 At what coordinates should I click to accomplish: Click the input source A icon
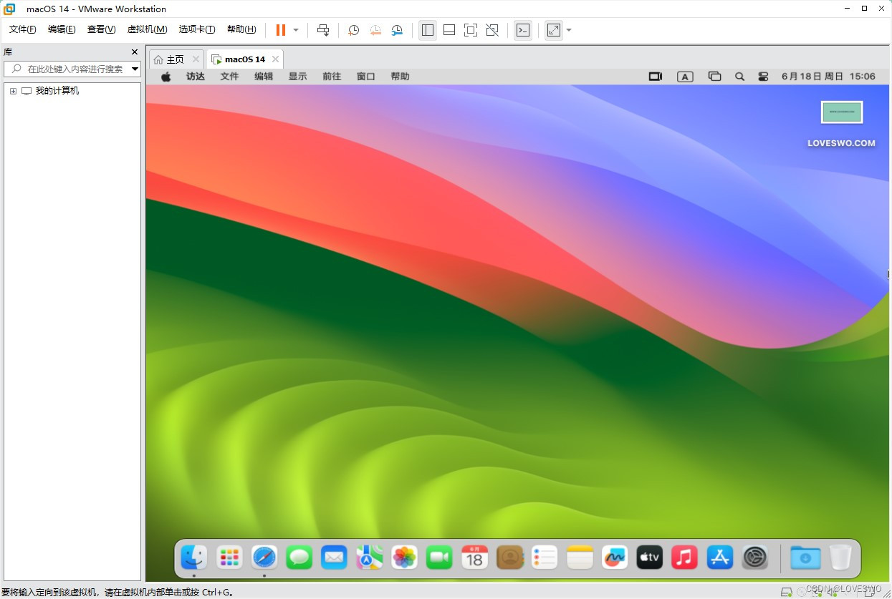point(685,77)
